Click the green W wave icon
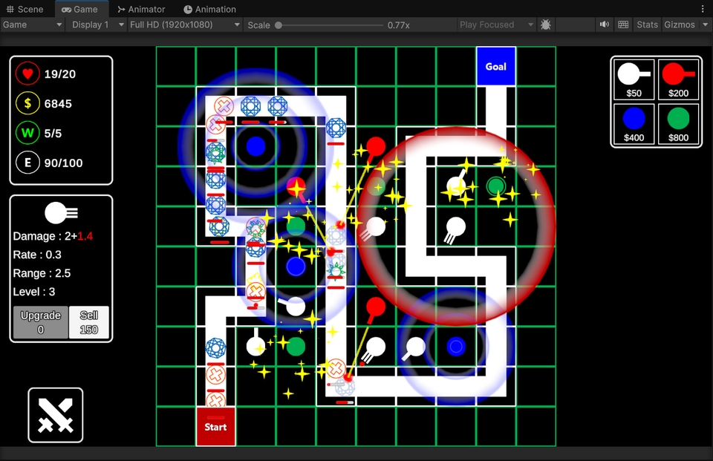 point(27,133)
